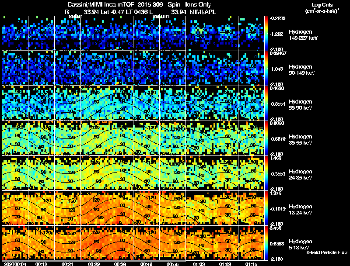This screenshot has width=350, height=266.
Task: Click the color bar beside the 35-55 keV row
Action: pos(266,138)
